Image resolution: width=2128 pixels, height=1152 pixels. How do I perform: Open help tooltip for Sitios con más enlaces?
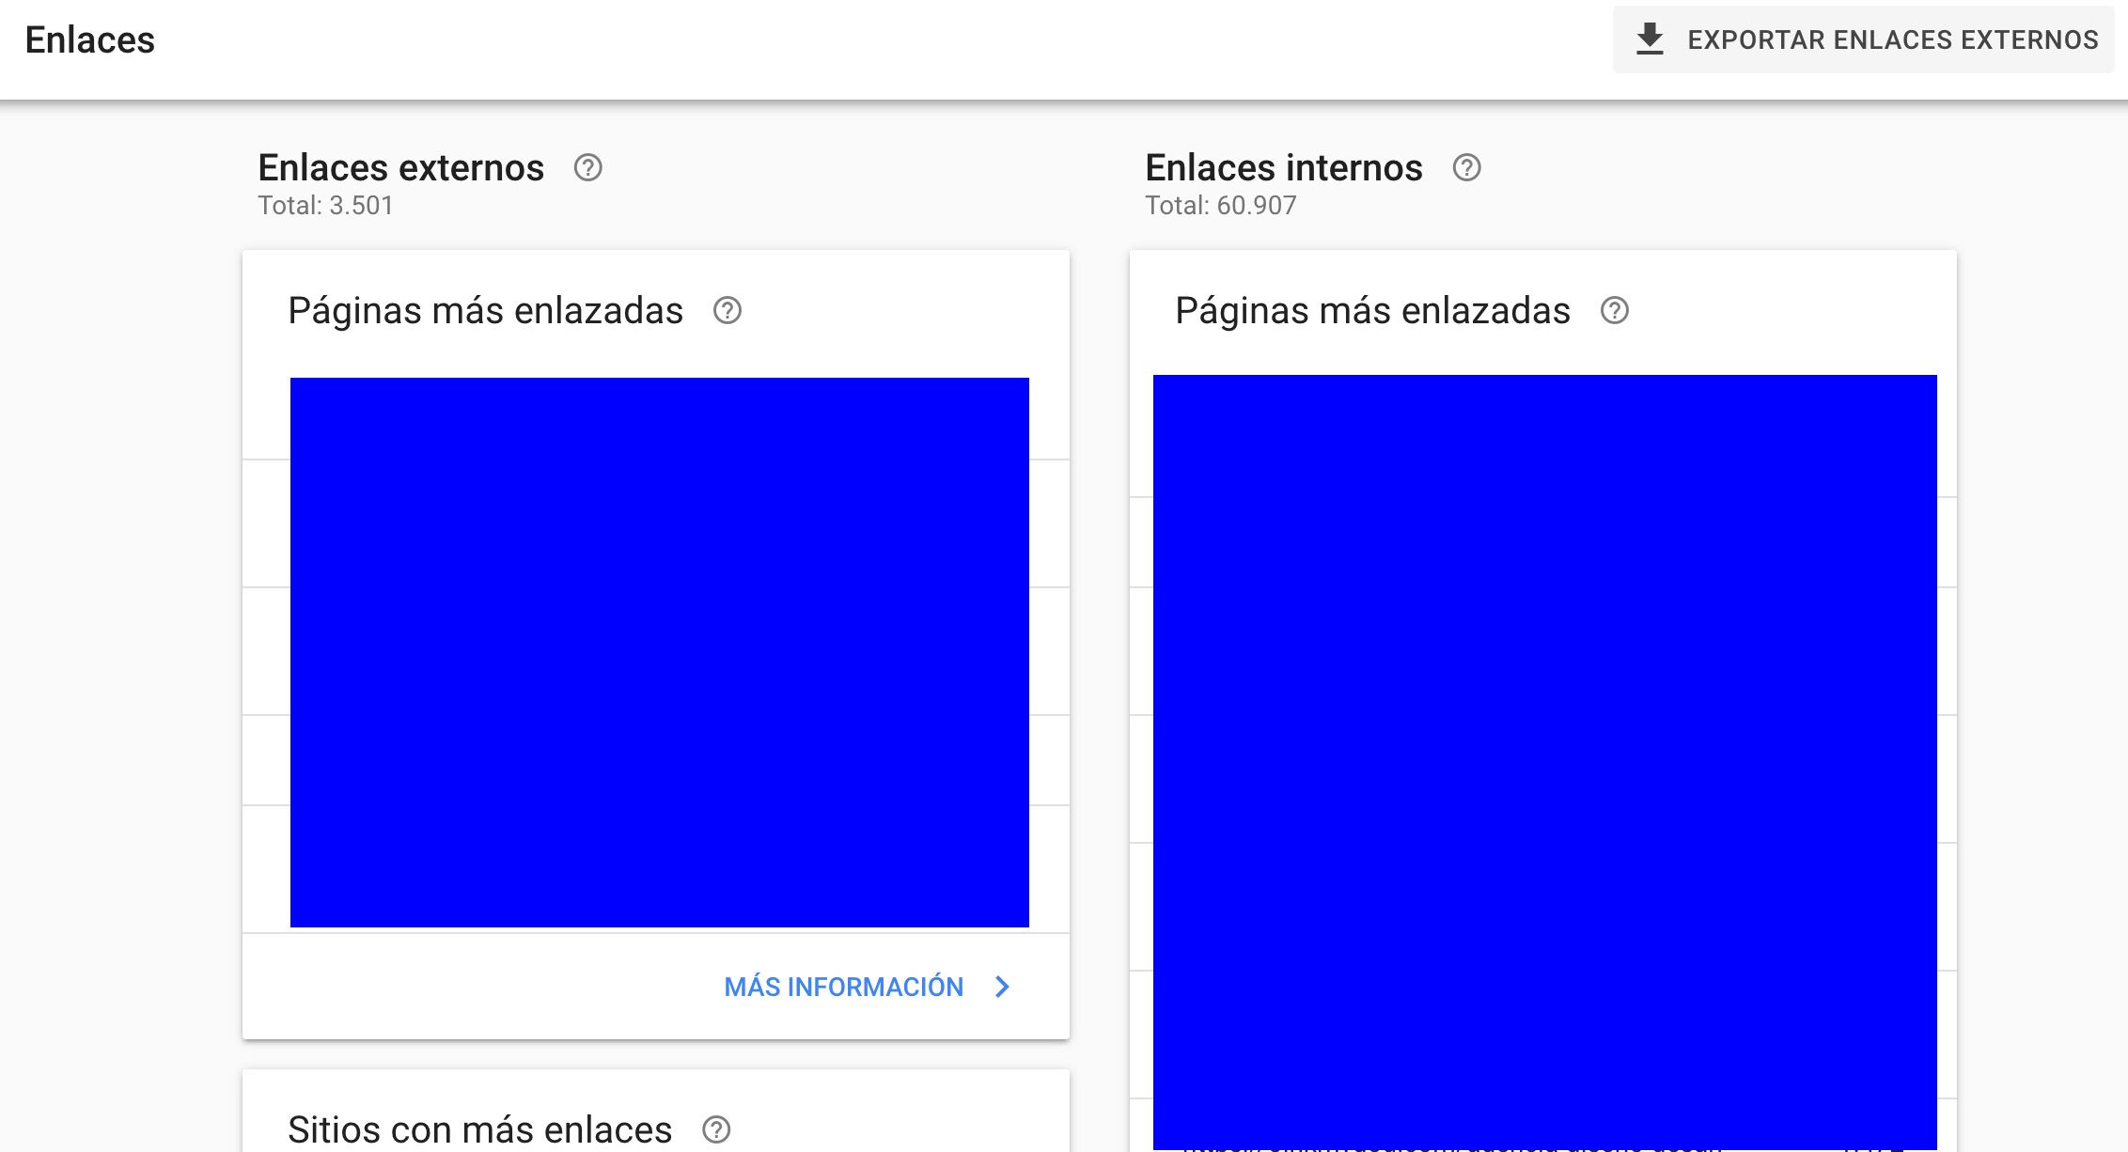point(716,1128)
